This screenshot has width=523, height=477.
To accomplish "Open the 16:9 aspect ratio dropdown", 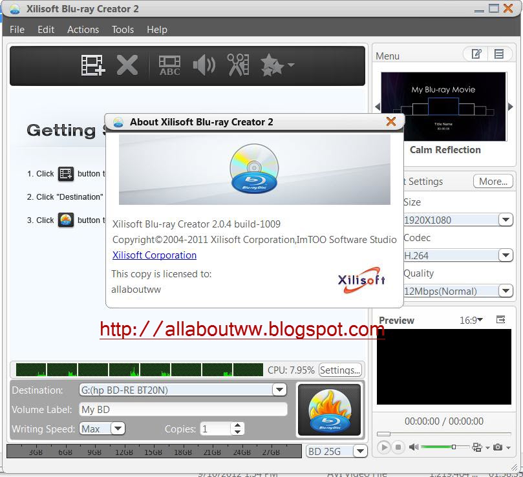I will pyautogui.click(x=471, y=320).
